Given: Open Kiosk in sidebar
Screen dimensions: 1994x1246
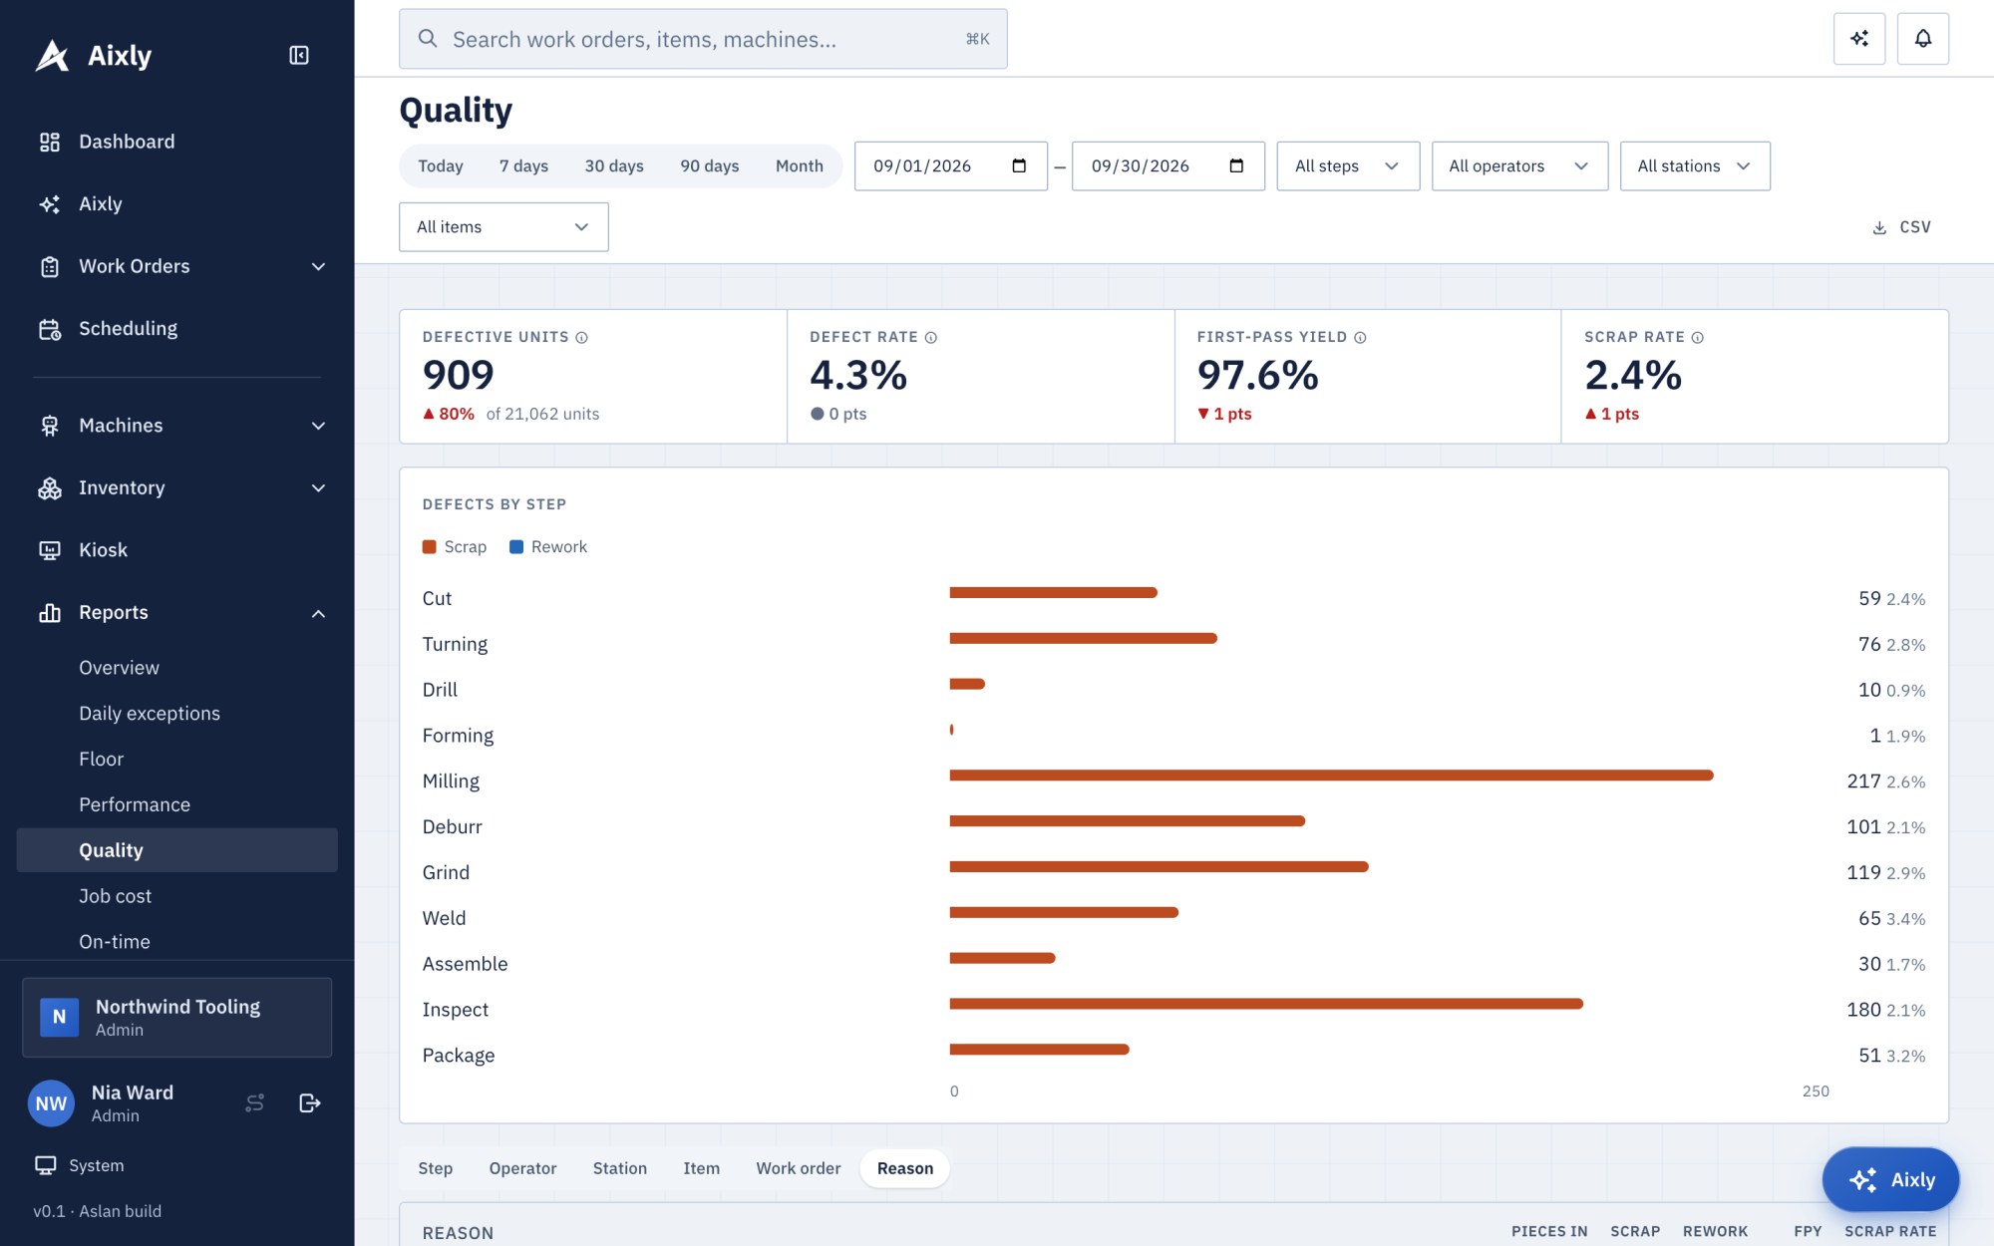Looking at the screenshot, I should [177, 550].
